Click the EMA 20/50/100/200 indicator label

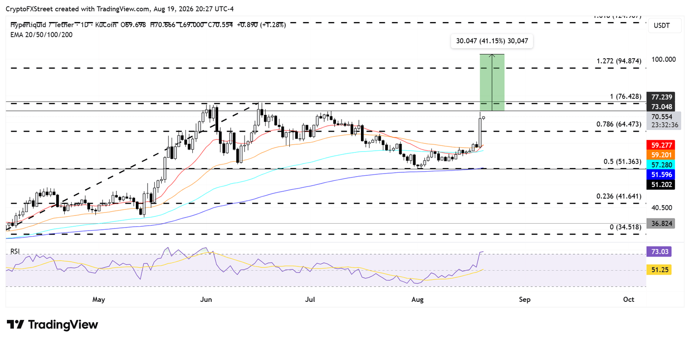[41, 35]
